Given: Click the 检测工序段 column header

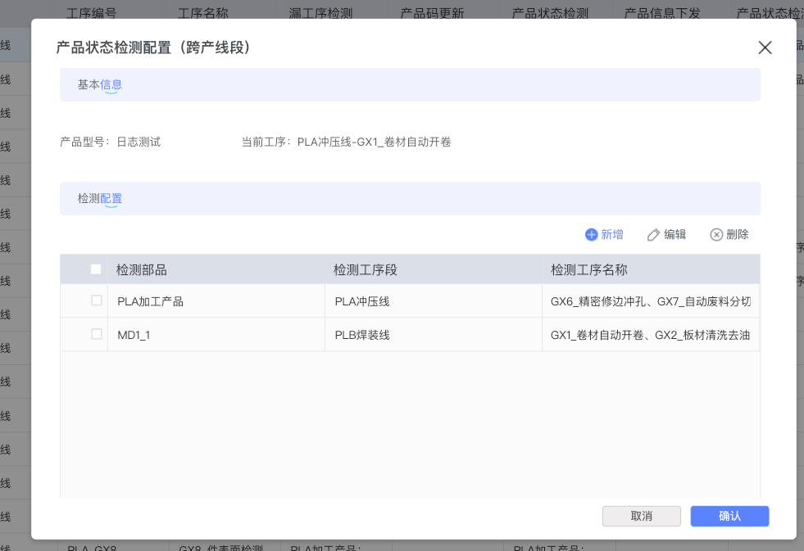Looking at the screenshot, I should click(x=365, y=270).
